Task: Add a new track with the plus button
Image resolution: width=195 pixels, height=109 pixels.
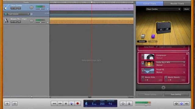Action: tap(7, 104)
